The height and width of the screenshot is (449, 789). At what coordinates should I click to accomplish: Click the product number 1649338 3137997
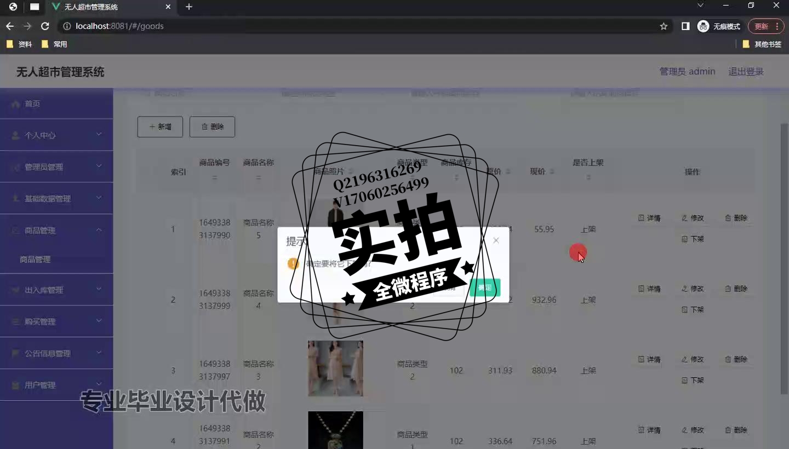click(214, 370)
